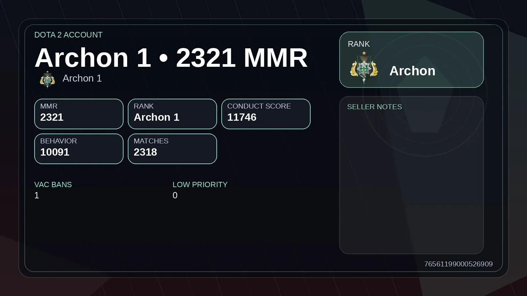
Task: Click the VAC Bans label
Action: click(53, 185)
